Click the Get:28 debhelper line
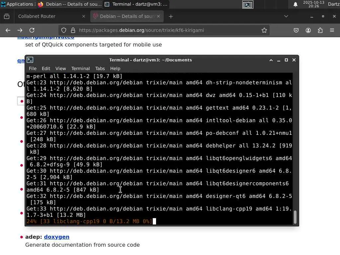 pyautogui.click(x=159, y=149)
